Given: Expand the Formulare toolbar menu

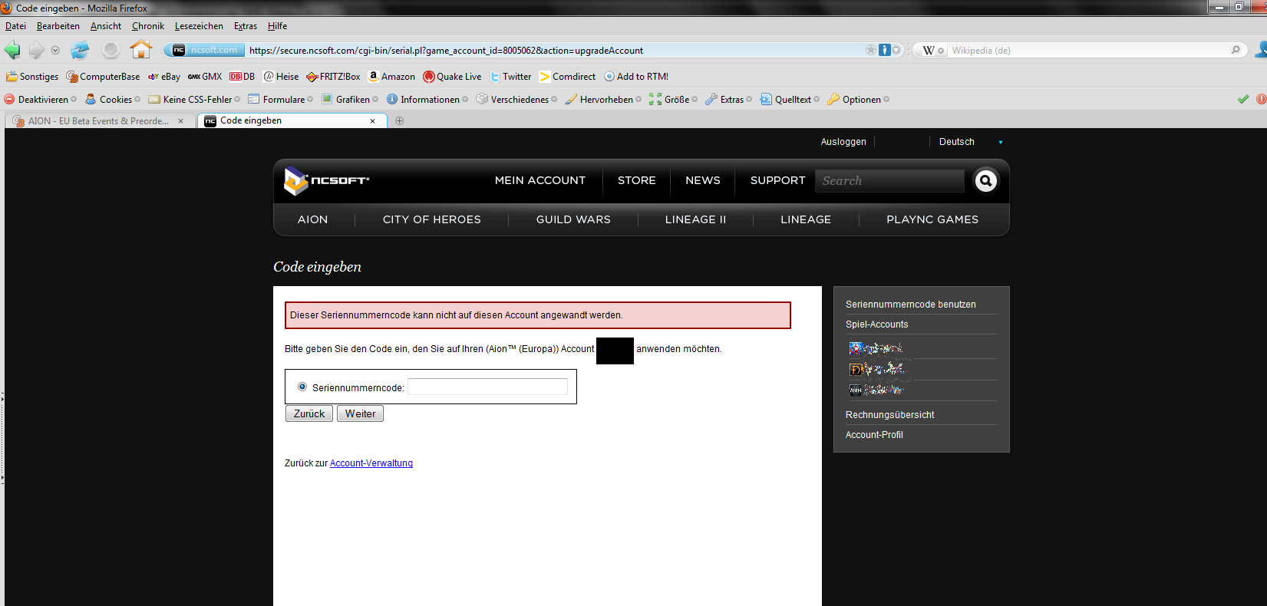Looking at the screenshot, I should click(x=281, y=100).
